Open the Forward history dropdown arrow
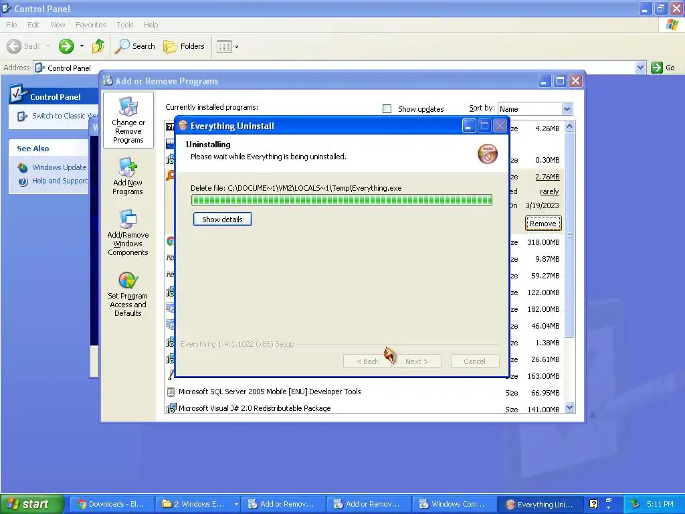Image resolution: width=685 pixels, height=514 pixels. [x=82, y=46]
